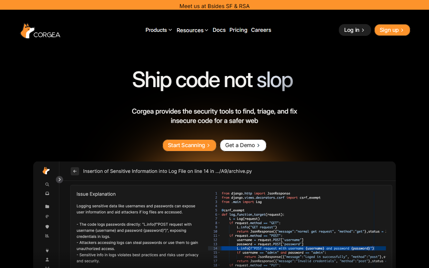Click the Log in button
The width and height of the screenshot is (429, 268).
point(355,30)
